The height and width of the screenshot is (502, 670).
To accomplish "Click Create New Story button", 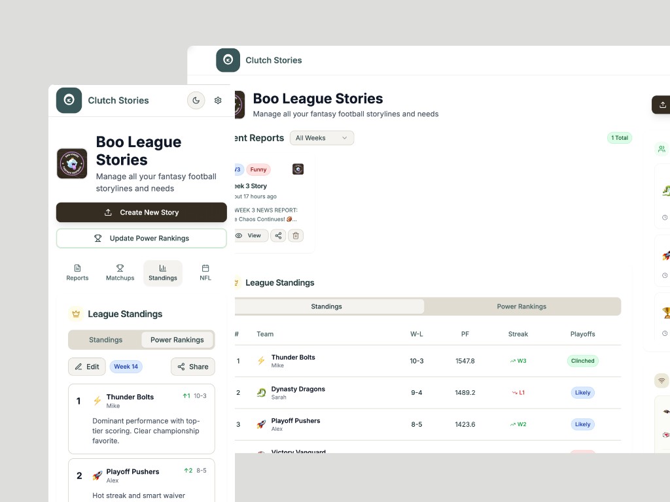I will (141, 212).
